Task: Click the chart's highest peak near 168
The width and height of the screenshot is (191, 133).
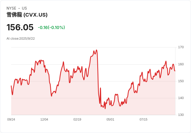Action: point(97,50)
